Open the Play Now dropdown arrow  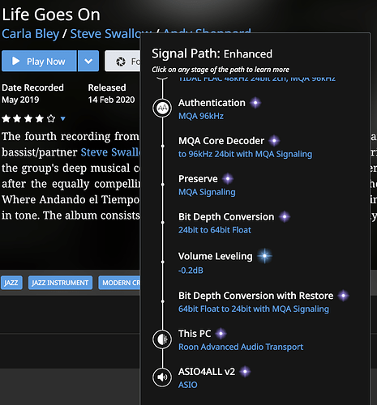(x=88, y=61)
